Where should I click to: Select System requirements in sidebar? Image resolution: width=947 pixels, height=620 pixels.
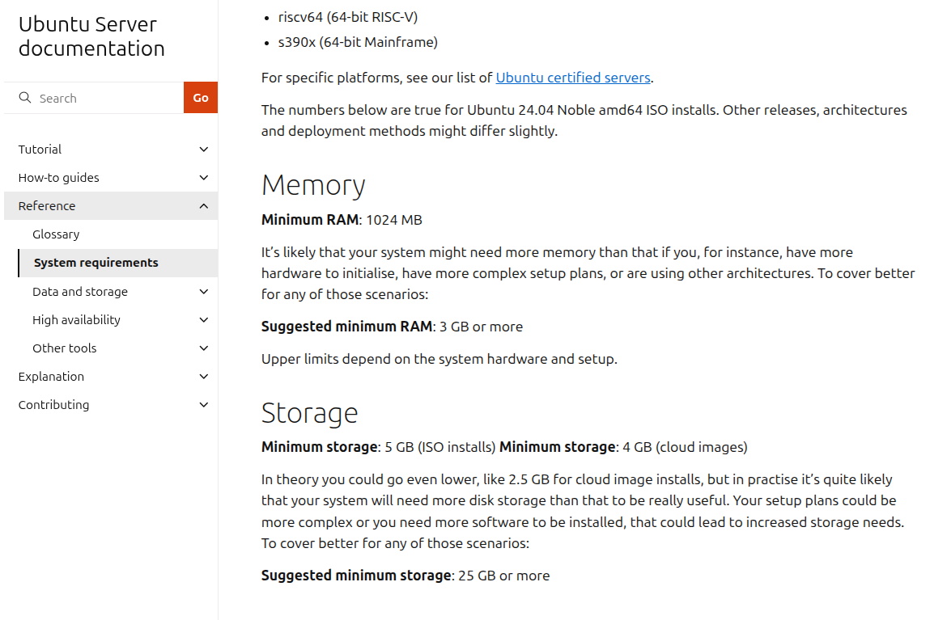click(96, 263)
